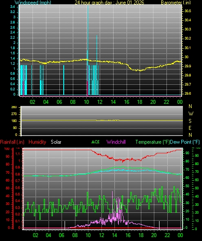Click the Rainfall (.in) legend label
The width and height of the screenshot is (202, 241).
coord(12,142)
